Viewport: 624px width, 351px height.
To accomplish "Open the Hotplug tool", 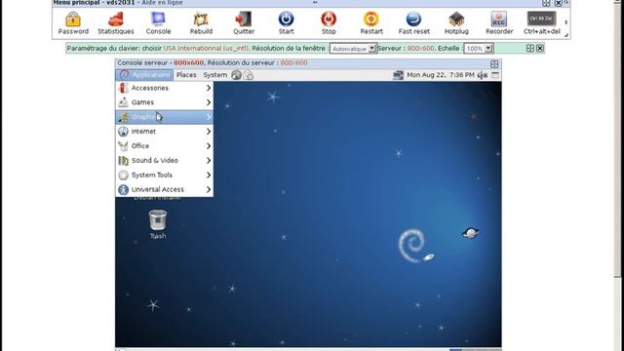I will click(x=456, y=22).
